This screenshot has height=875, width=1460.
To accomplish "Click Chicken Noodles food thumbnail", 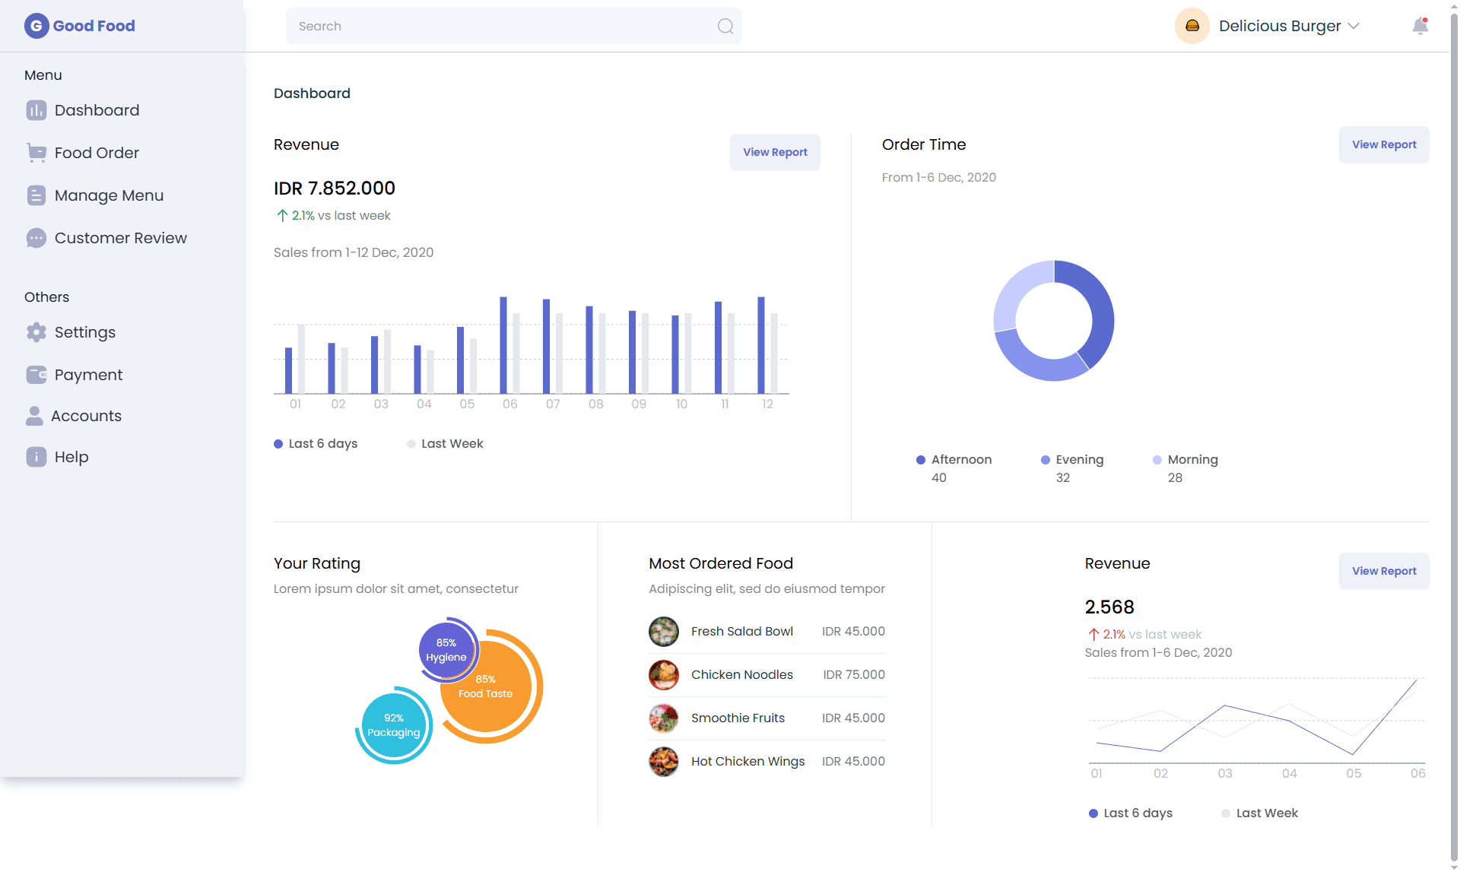I will tap(664, 675).
